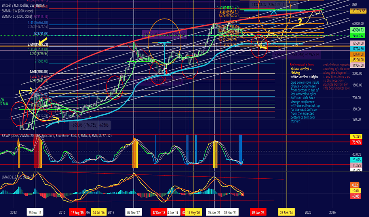The height and width of the screenshot is (217, 369).
Task: Select the red 76.99% BBWP value label
Action: click(356, 142)
